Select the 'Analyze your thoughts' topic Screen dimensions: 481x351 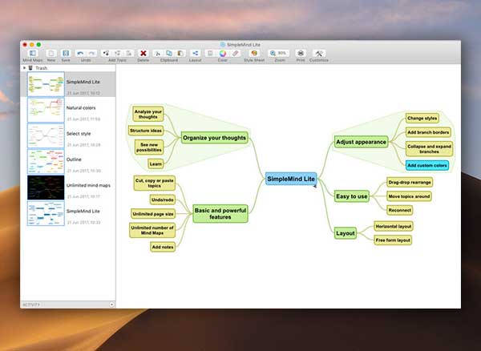pos(148,115)
